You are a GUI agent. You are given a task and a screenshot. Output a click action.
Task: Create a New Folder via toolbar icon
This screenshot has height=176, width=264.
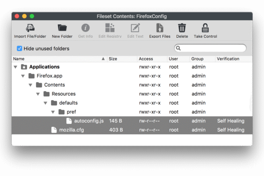62,28
